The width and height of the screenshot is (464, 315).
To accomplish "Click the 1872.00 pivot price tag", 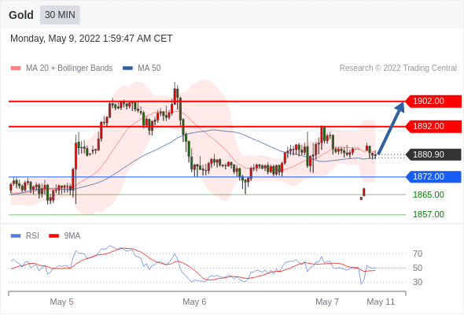I will click(x=433, y=177).
